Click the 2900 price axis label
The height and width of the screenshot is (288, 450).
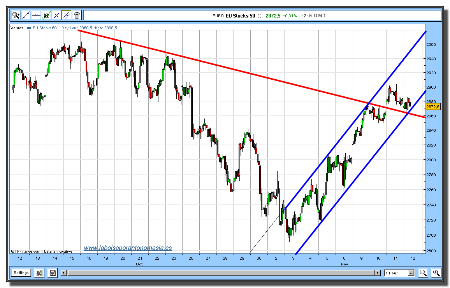point(431,87)
